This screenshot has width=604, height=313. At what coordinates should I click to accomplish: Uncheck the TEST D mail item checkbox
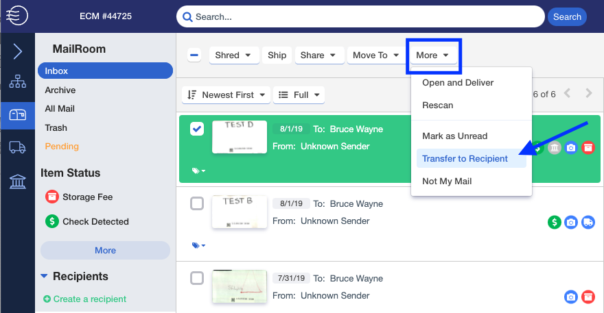(x=197, y=129)
